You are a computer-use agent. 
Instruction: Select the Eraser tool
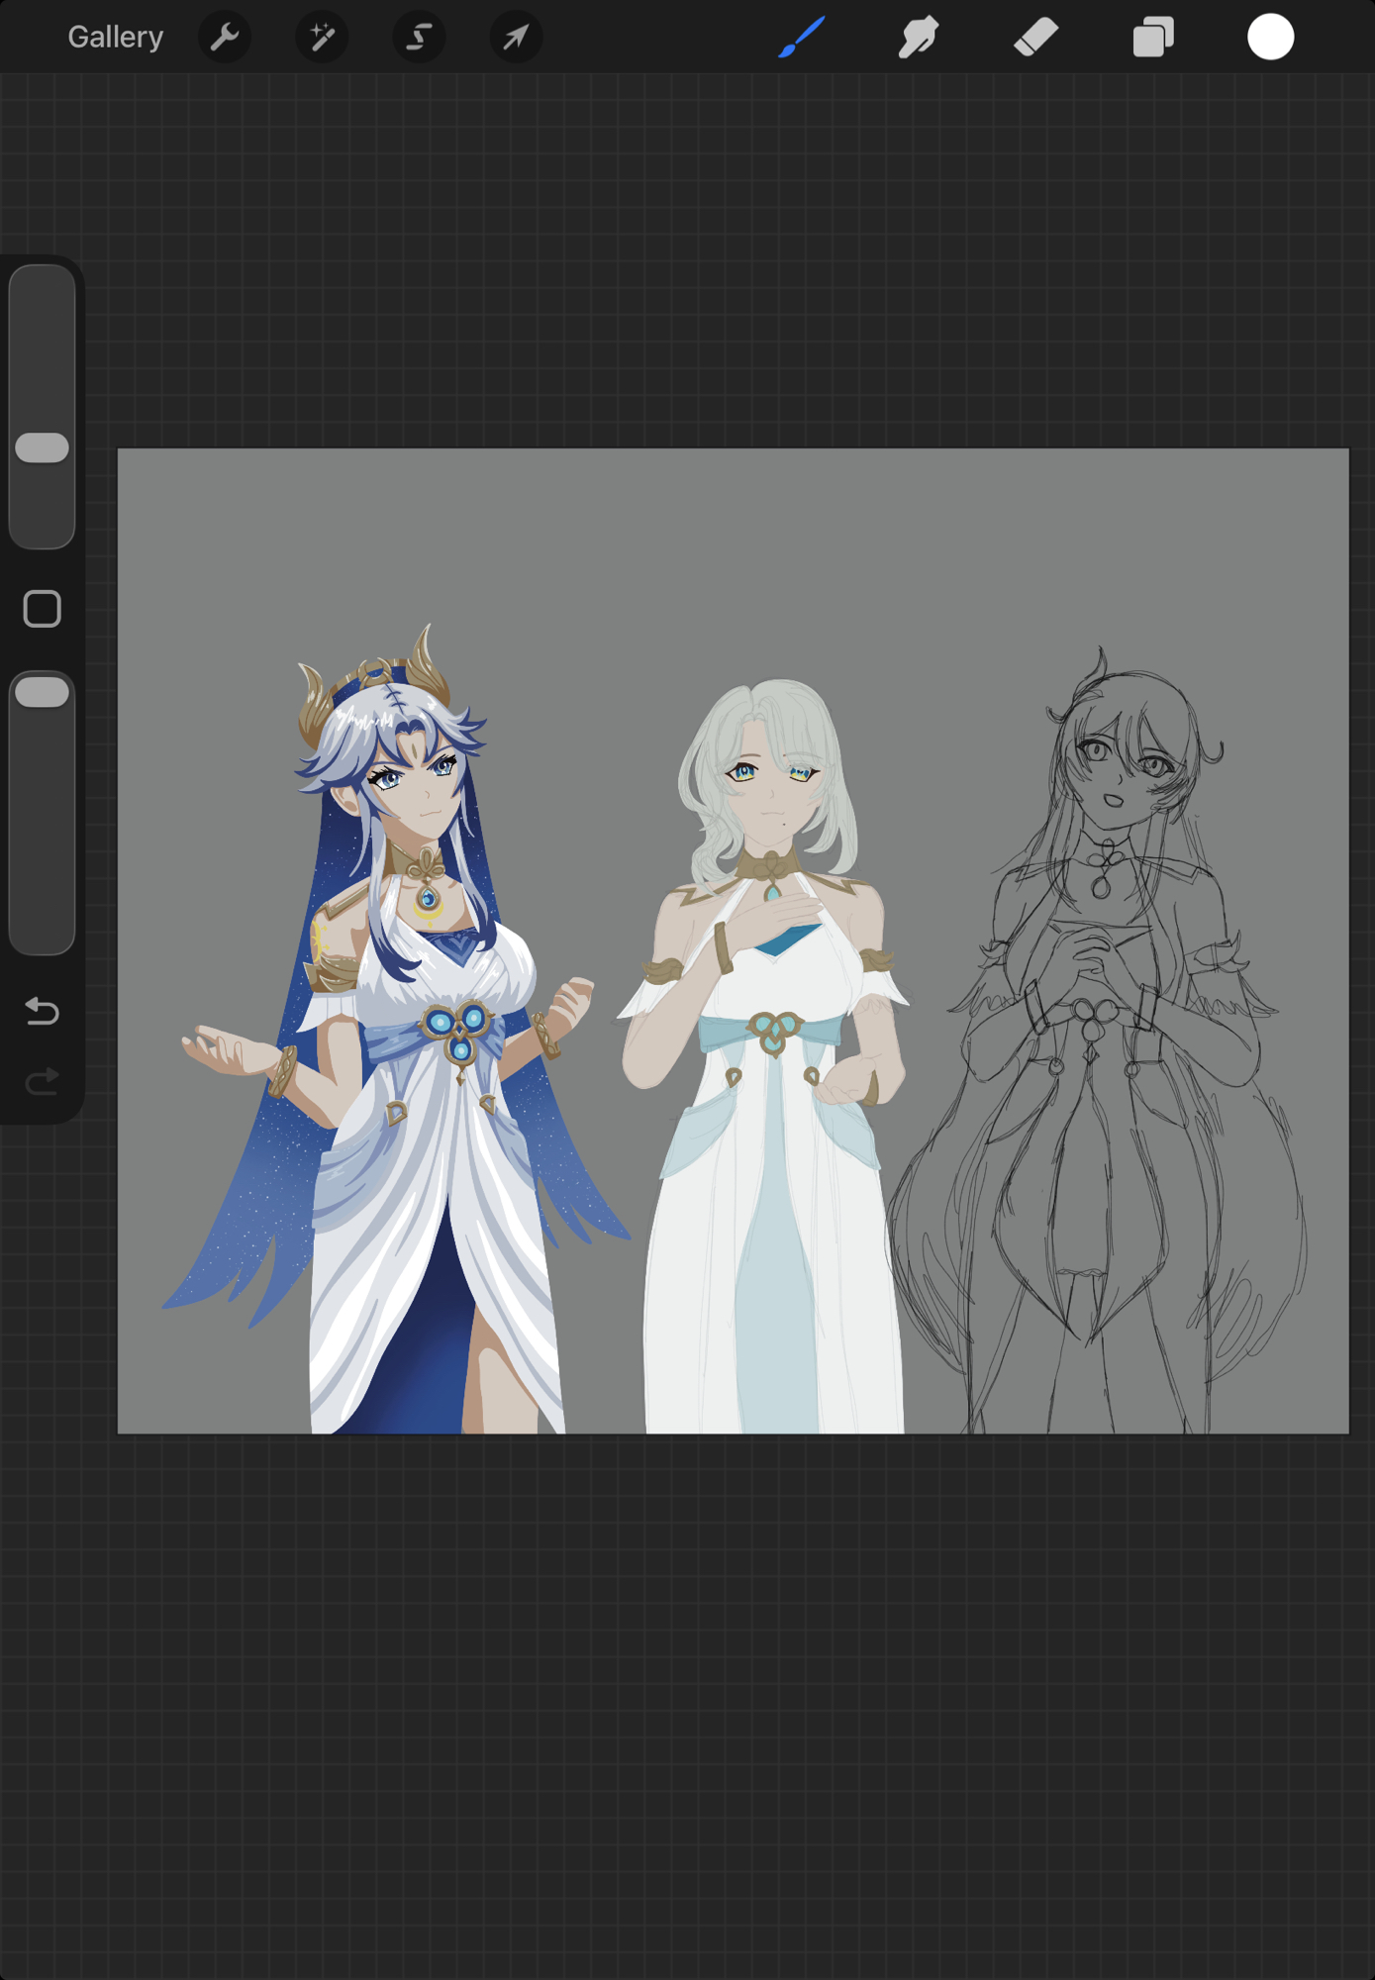(1035, 38)
